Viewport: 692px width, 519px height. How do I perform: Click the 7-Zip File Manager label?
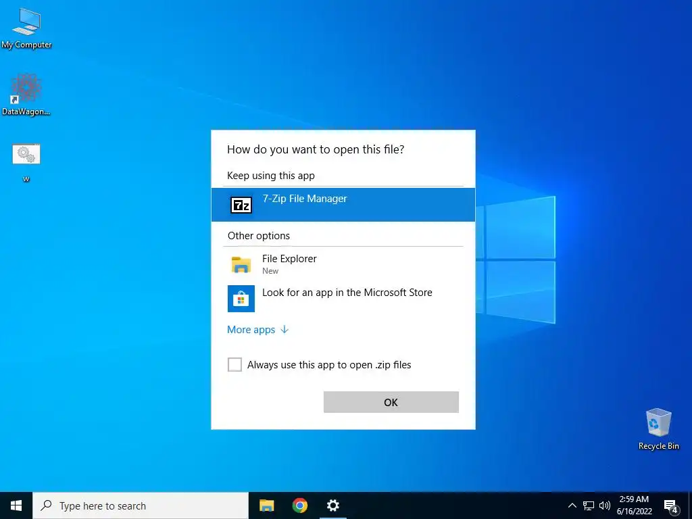point(305,199)
